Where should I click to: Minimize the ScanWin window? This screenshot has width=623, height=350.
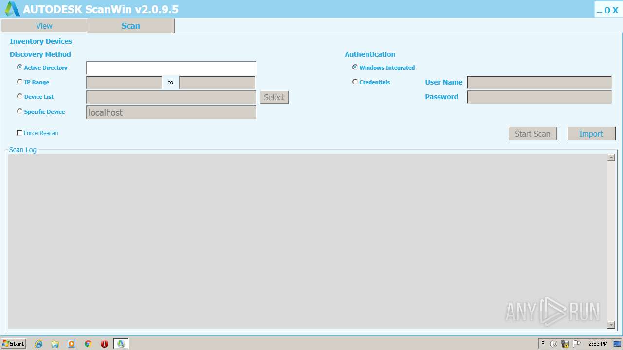pyautogui.click(x=599, y=10)
